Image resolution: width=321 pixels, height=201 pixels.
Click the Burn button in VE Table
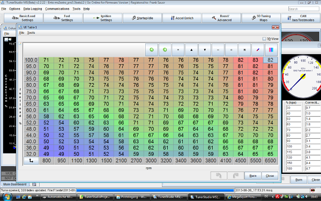[253, 176]
